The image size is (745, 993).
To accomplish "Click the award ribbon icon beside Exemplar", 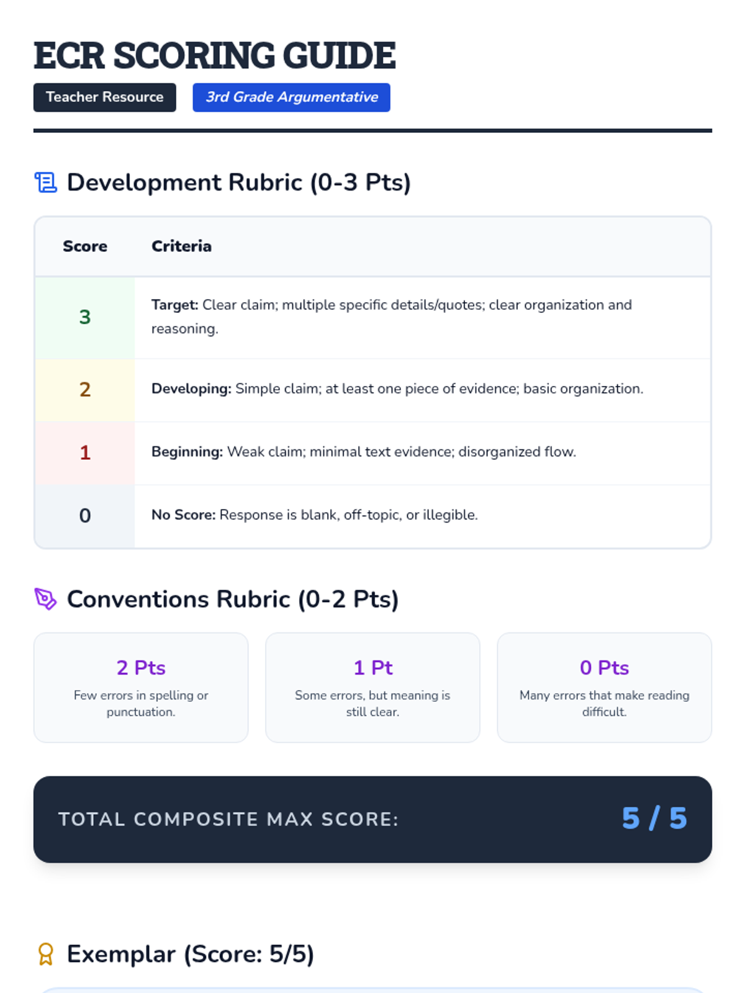I will pos(45,954).
